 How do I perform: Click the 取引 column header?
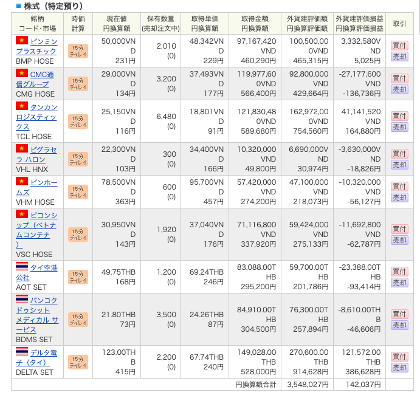point(399,23)
